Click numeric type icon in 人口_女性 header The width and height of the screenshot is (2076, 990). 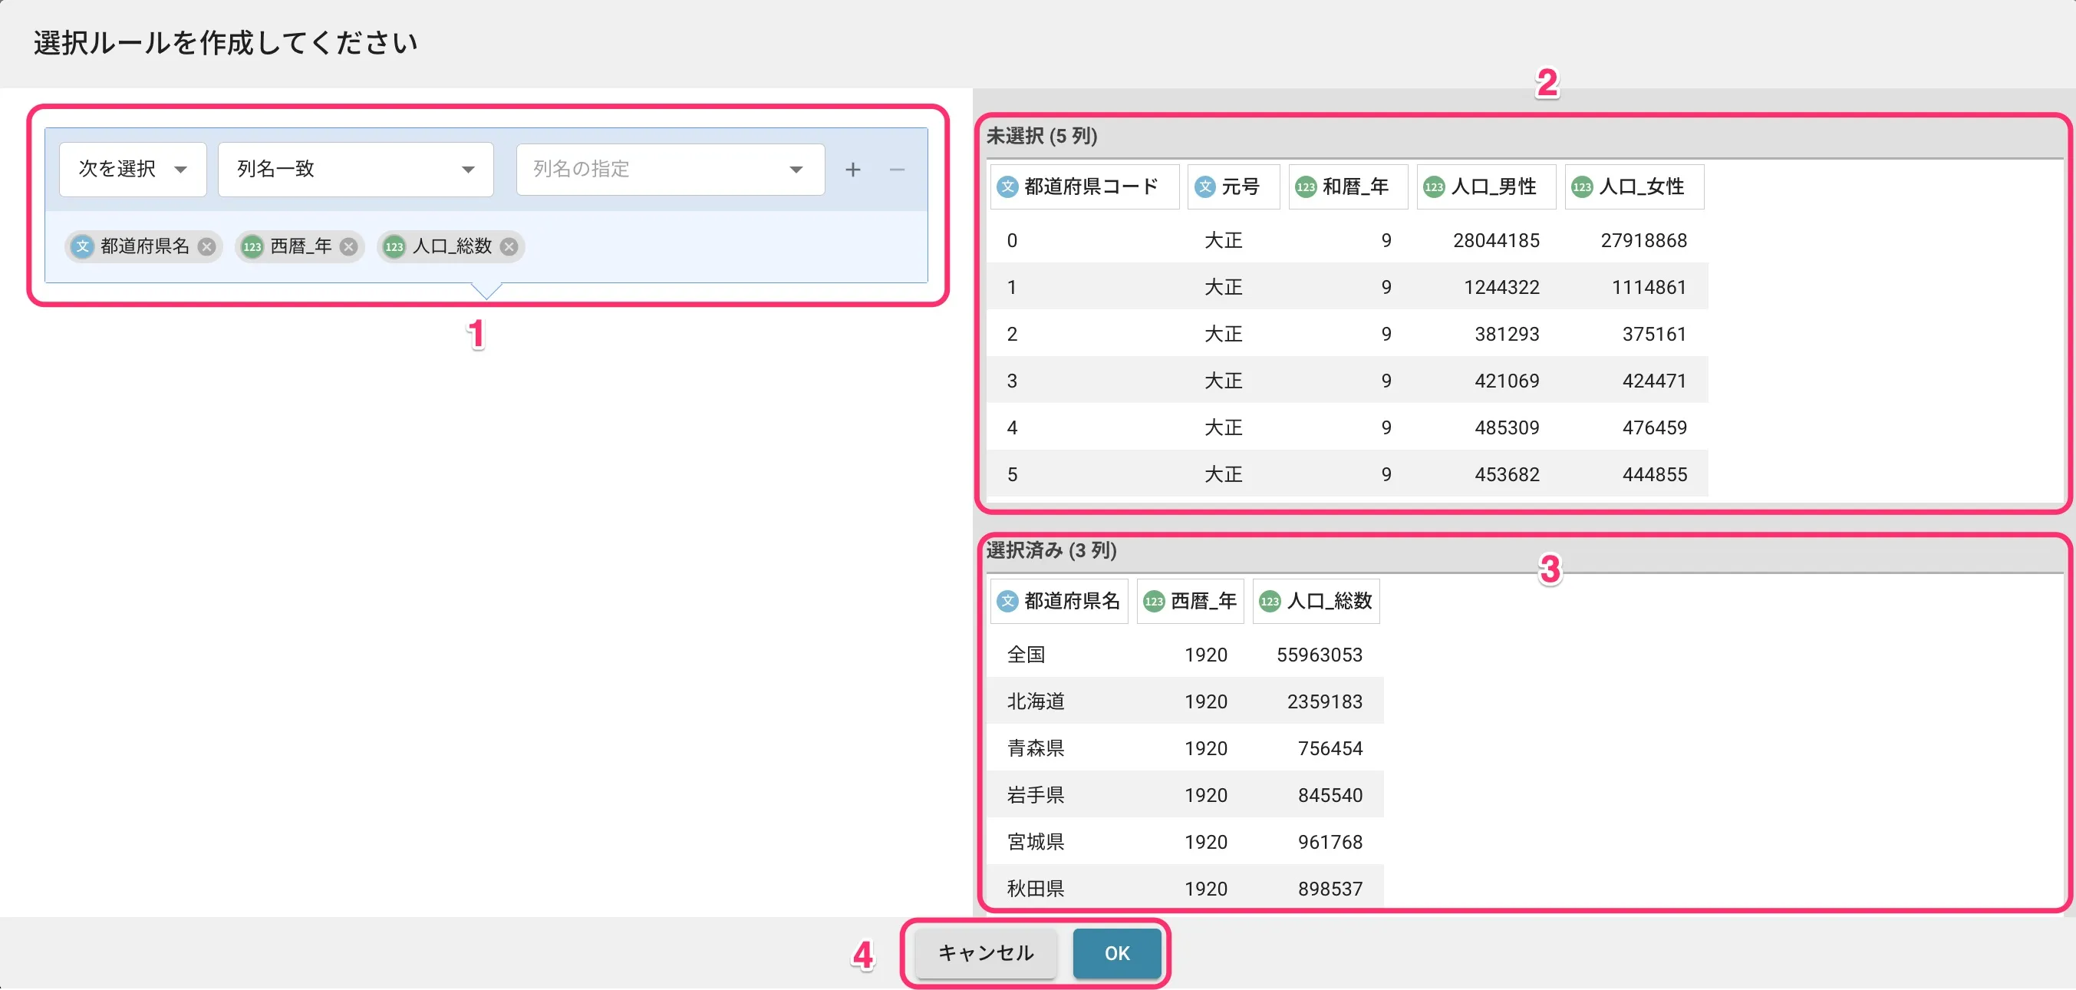[x=1582, y=187]
